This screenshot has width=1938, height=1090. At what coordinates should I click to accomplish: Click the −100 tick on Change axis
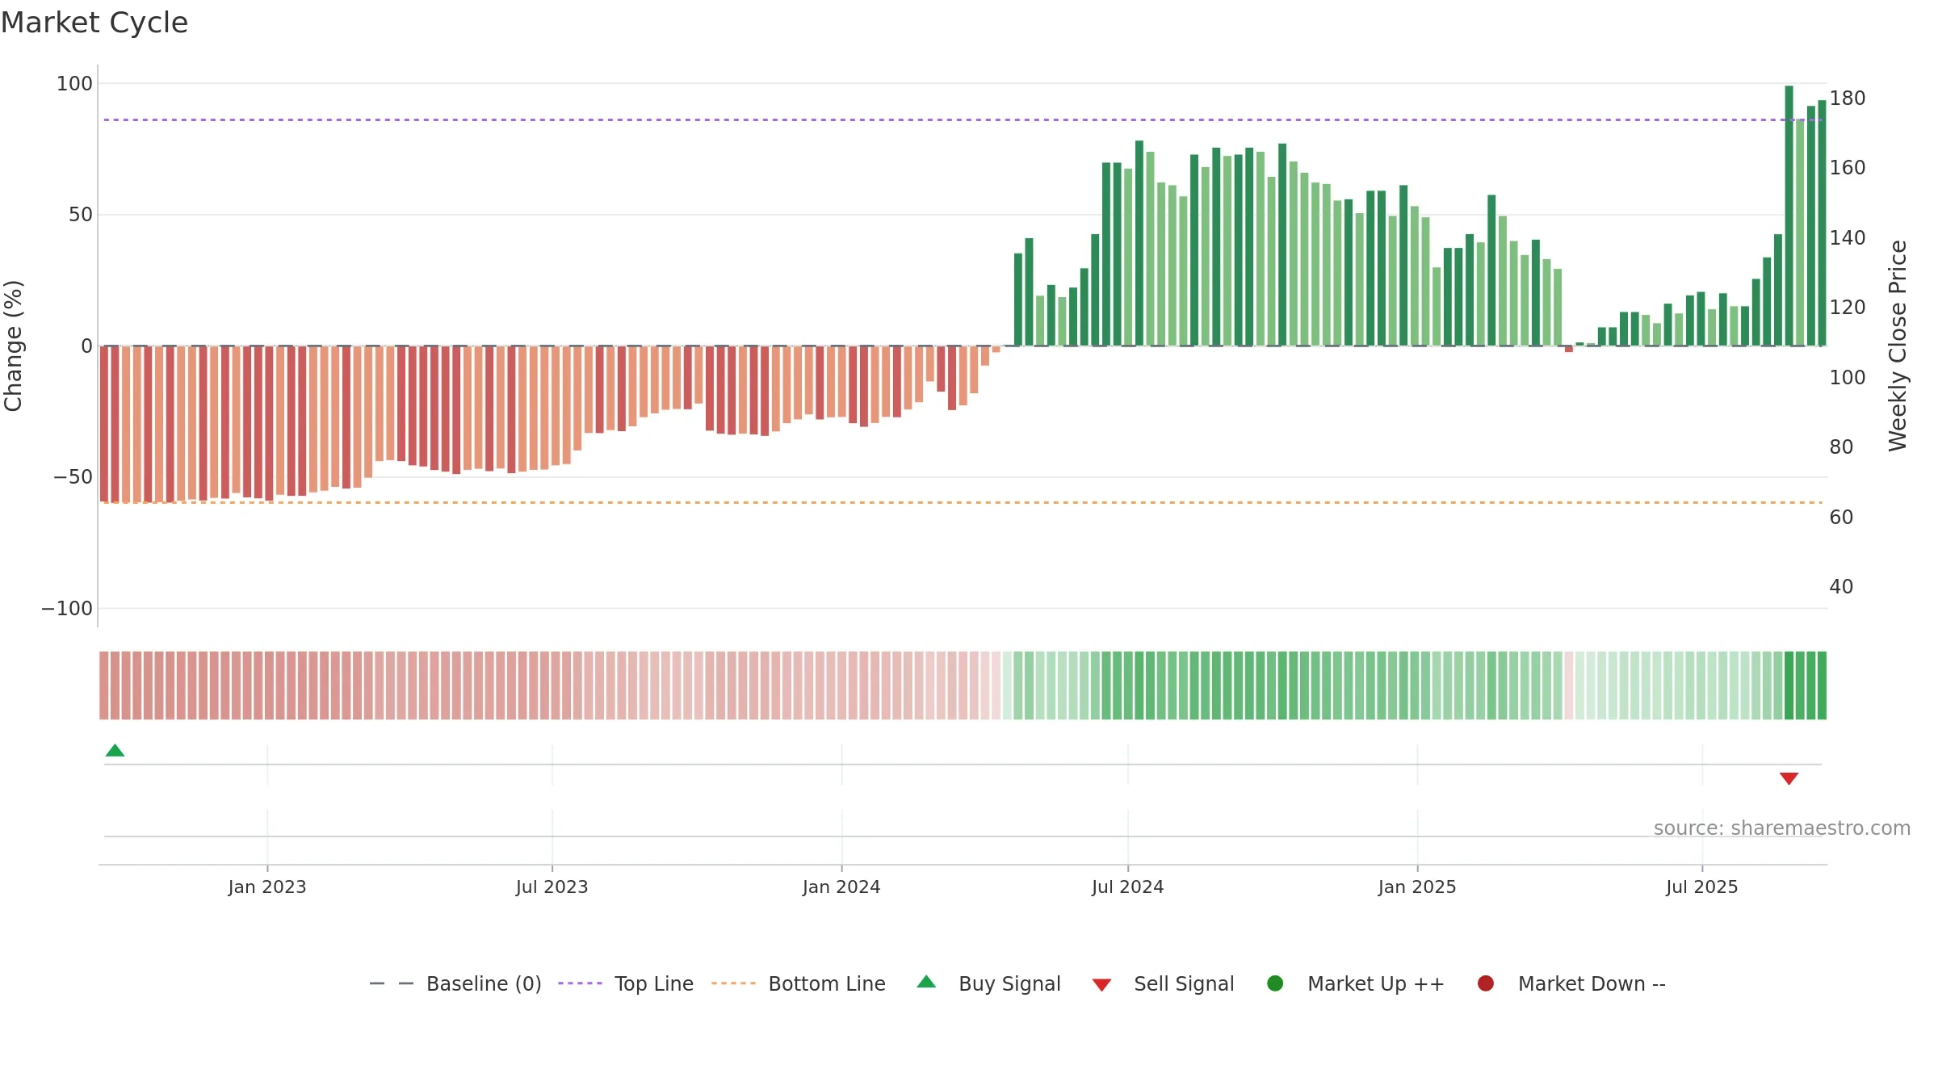(x=67, y=608)
